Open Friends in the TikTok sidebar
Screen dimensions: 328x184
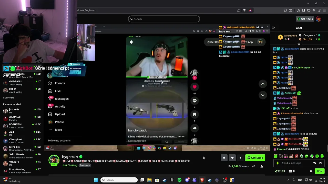(x=57, y=83)
